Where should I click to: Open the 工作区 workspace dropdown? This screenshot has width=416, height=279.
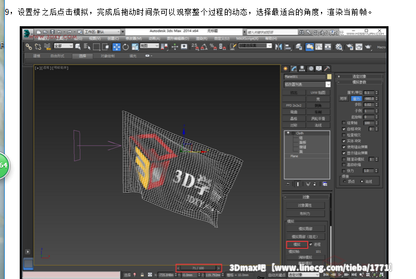(x=102, y=32)
